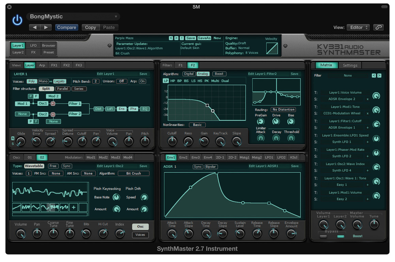Open the Settings tab in Matrix panel
The width and height of the screenshot is (395, 262).
pos(350,65)
